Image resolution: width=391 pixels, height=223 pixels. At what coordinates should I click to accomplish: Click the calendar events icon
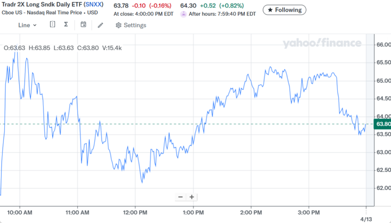tap(83, 25)
